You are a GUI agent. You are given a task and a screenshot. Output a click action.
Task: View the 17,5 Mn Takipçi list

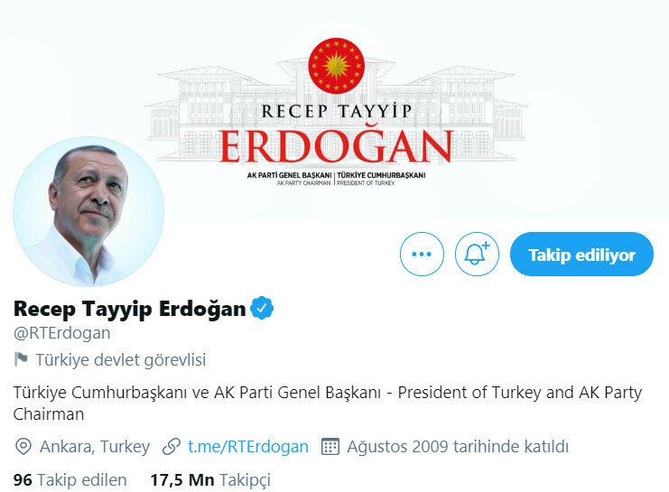pos(210,480)
